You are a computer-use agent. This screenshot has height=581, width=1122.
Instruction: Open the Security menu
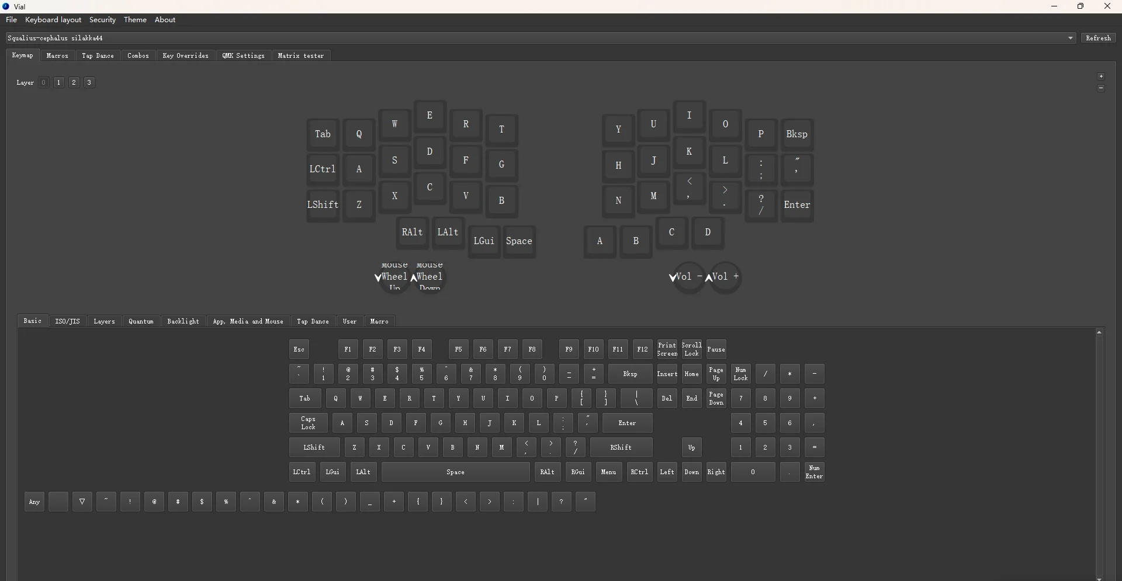coord(102,20)
